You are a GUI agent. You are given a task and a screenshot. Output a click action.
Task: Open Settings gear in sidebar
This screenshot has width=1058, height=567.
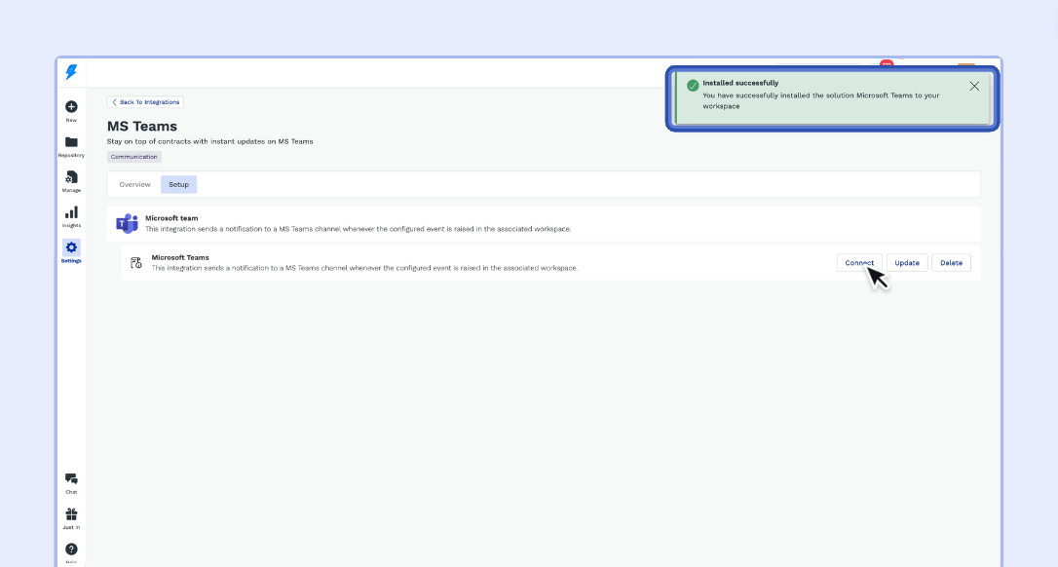pos(71,247)
